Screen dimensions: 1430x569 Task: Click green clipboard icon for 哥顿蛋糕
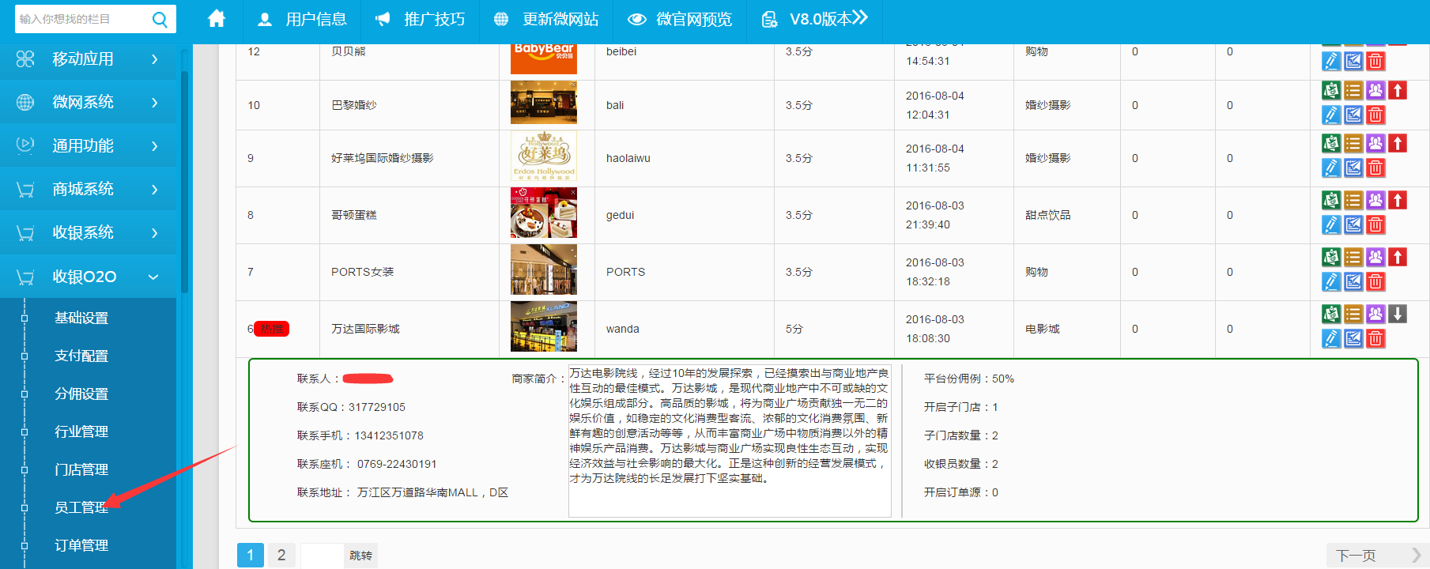point(1331,200)
